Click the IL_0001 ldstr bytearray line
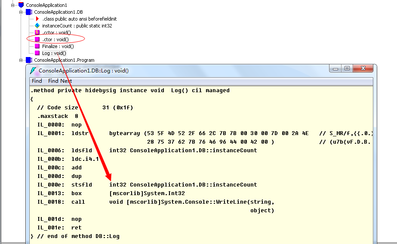This screenshot has width=397, height=244. coord(173,133)
